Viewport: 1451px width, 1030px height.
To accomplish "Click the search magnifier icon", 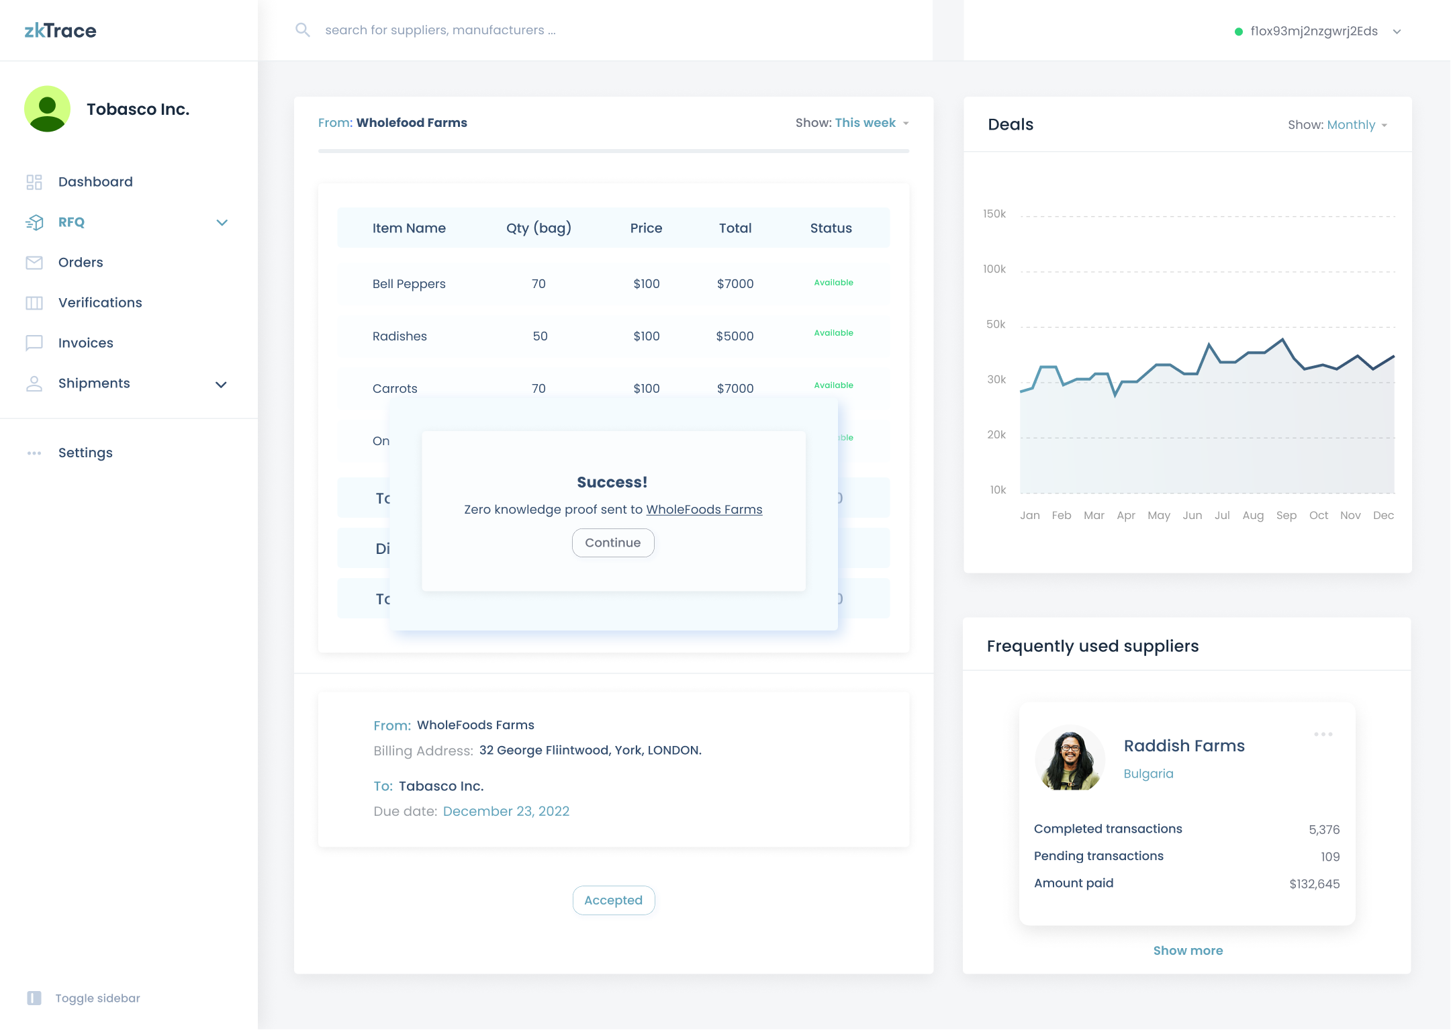I will coord(303,30).
